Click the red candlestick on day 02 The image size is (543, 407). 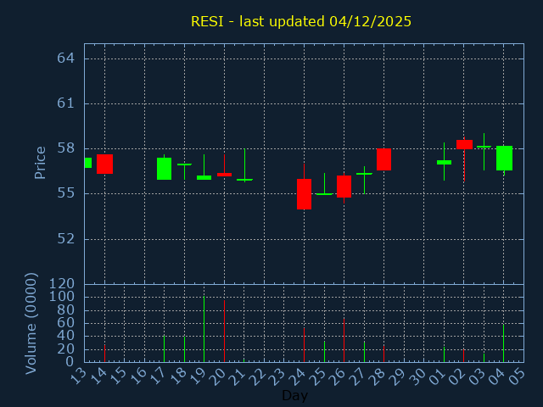464,144
